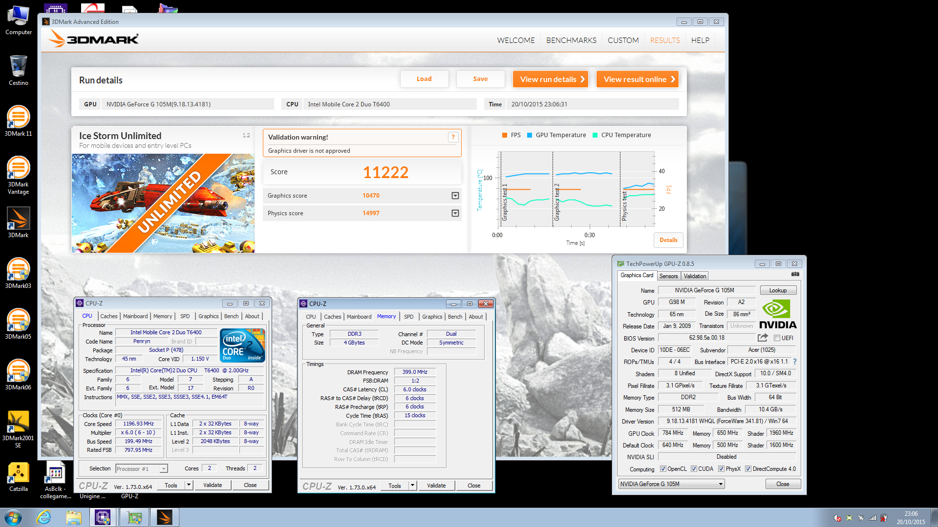Click the volume muted tray icon
Viewport: 938px width, 527px height.
(x=837, y=518)
